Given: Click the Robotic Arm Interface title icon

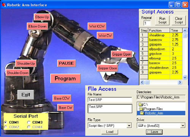Looking at the screenshot, I should click(x=4, y=5).
